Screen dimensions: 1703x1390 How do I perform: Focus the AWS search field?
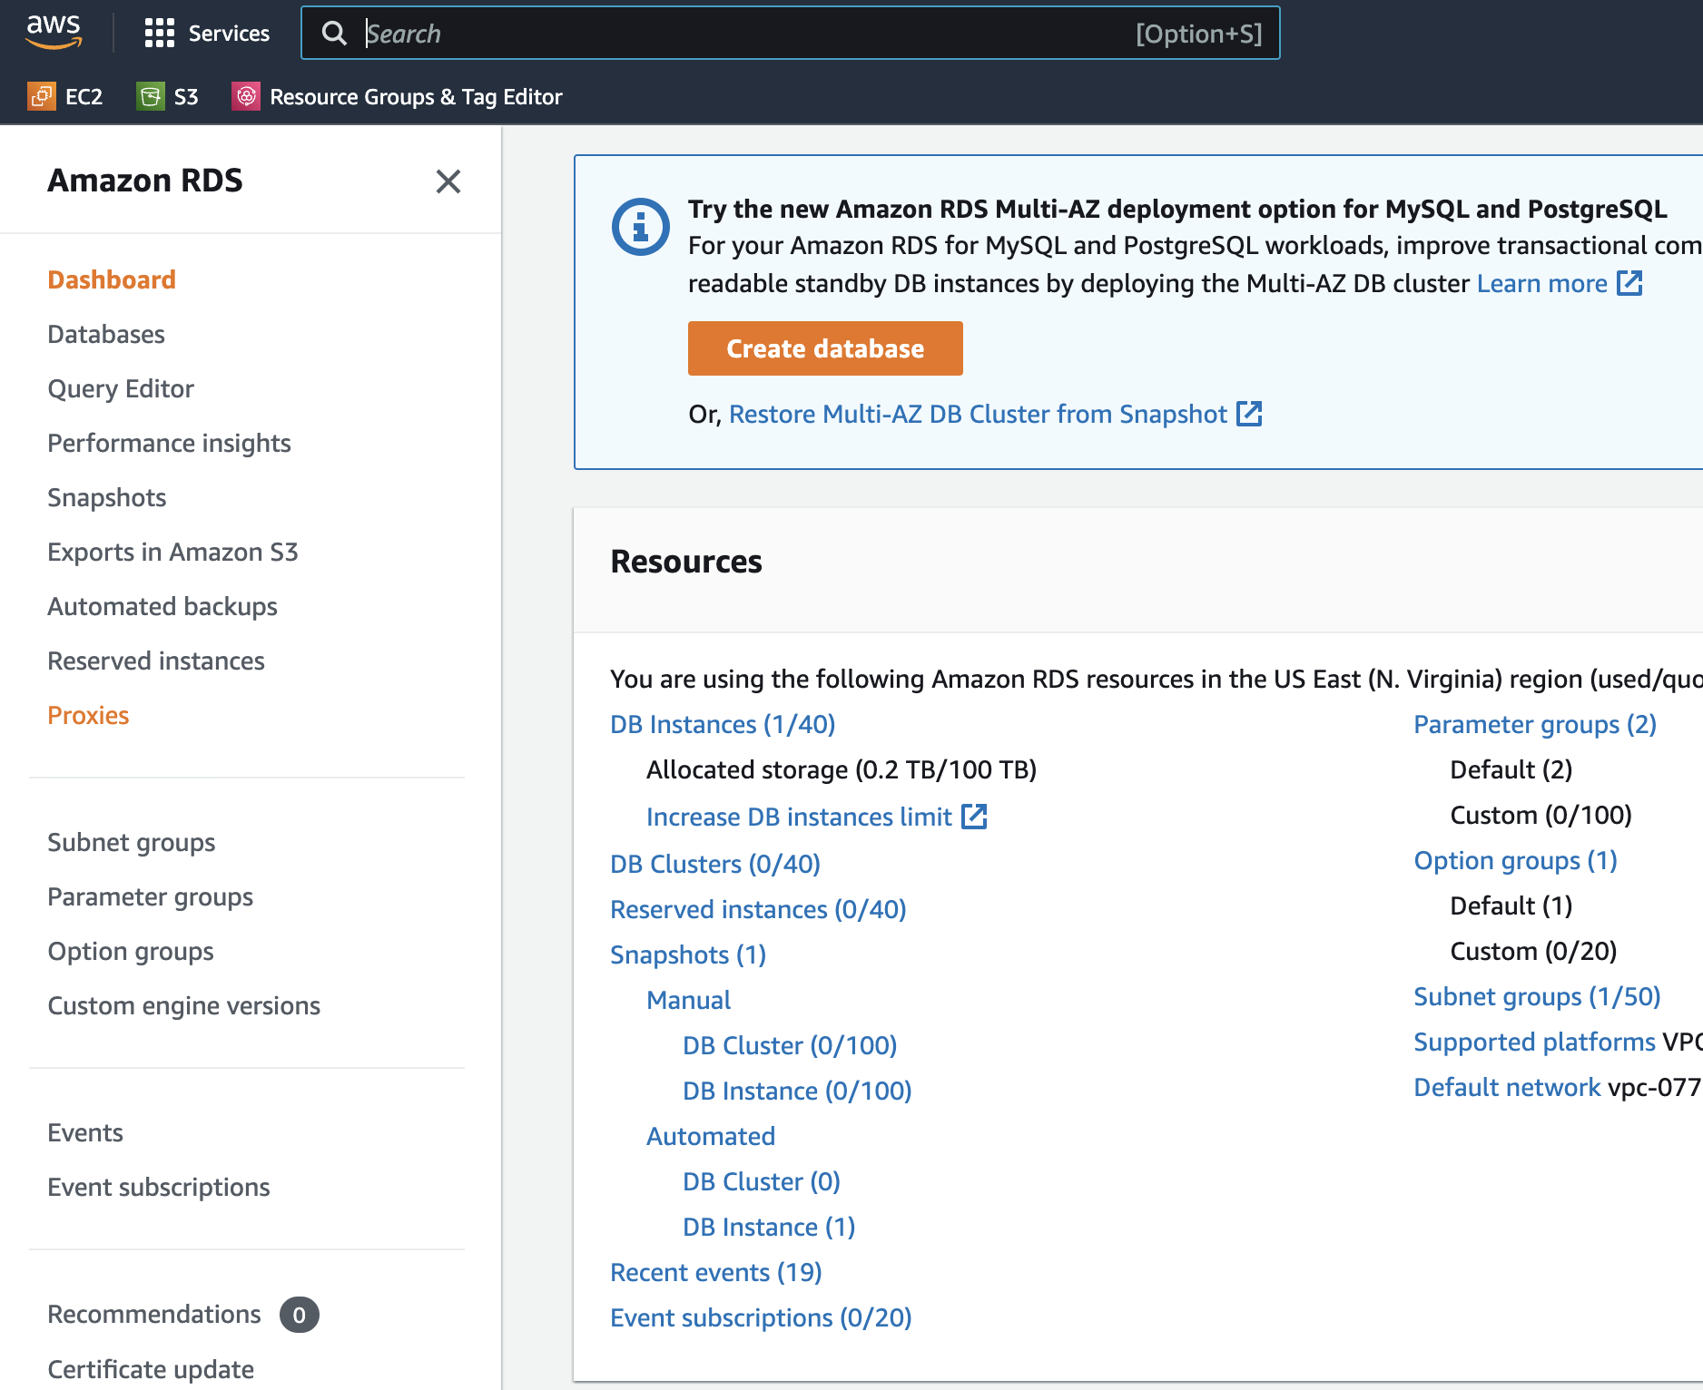(x=790, y=34)
